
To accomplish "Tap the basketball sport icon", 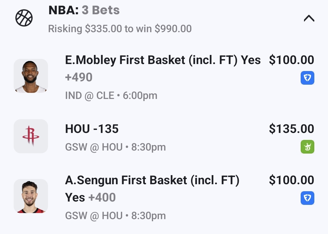I will [24, 18].
